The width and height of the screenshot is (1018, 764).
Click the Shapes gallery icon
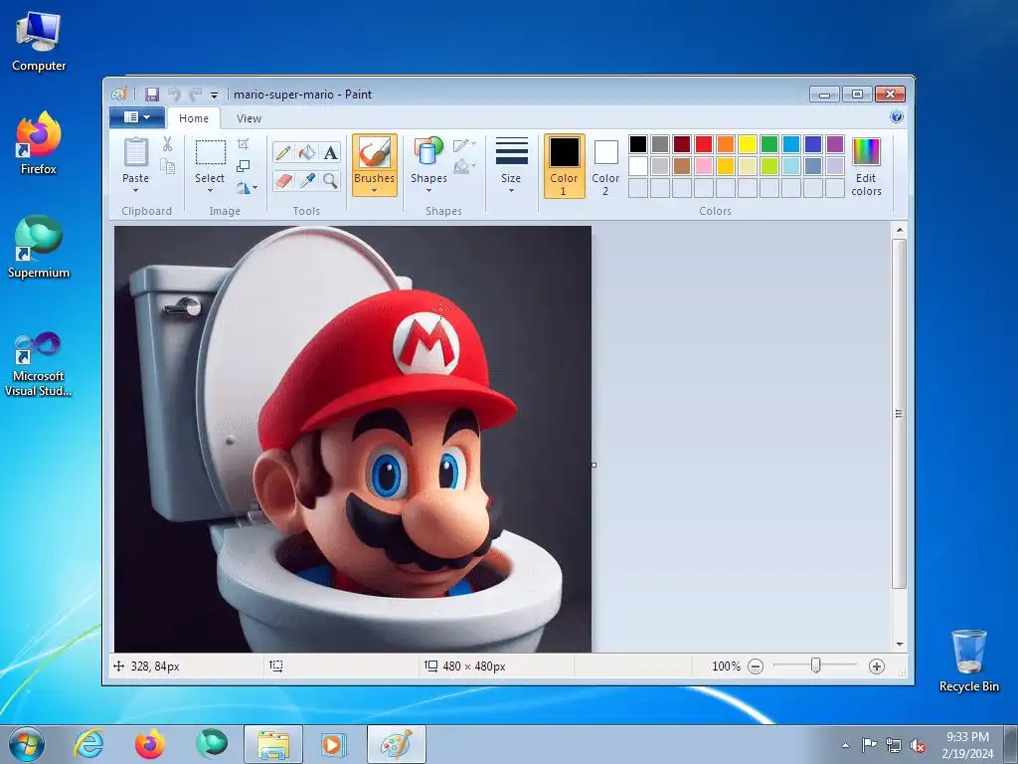click(x=427, y=151)
